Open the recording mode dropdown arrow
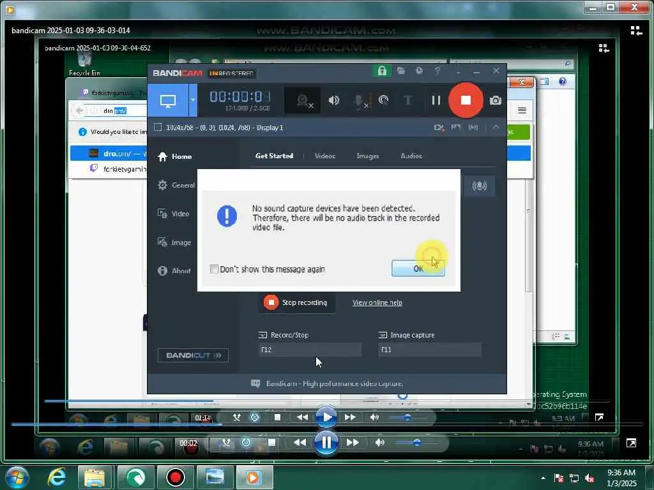Screen dimensions: 654x490 193,100
